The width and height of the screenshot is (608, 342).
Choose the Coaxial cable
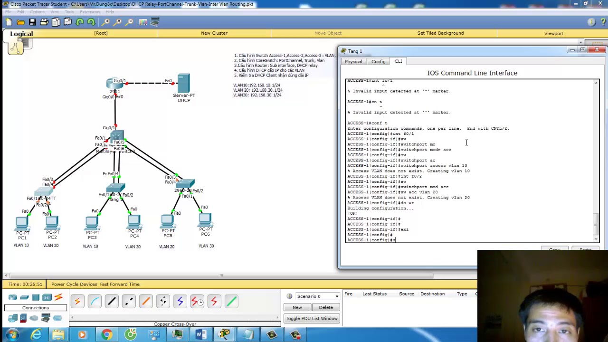point(180,301)
